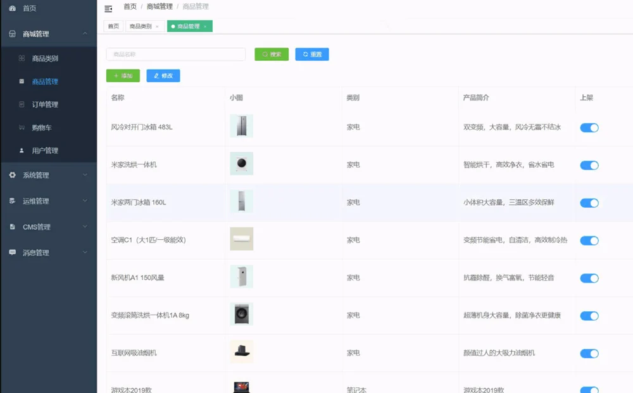Click the 商品类别 sidebar icon

pyautogui.click(x=22, y=58)
